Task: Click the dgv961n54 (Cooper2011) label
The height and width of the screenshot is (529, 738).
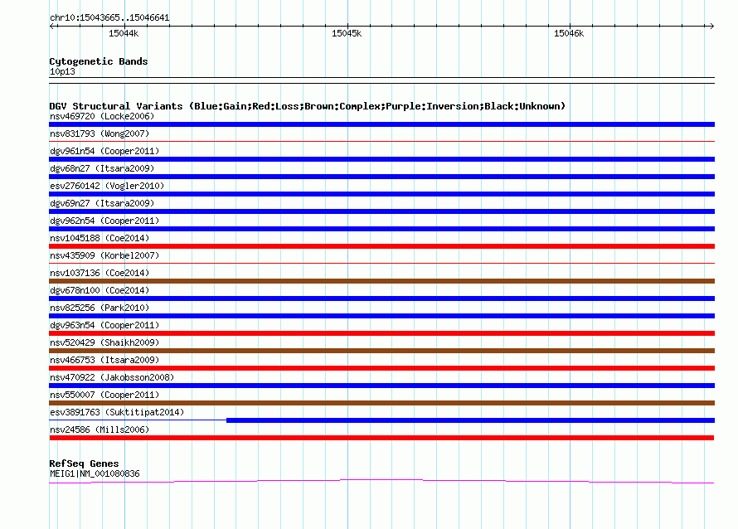Action: (x=104, y=151)
